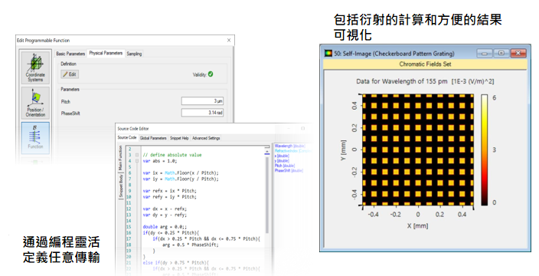The height and width of the screenshot is (276, 539).
Task: Open the Advanced Settings tab
Action: [206, 138]
